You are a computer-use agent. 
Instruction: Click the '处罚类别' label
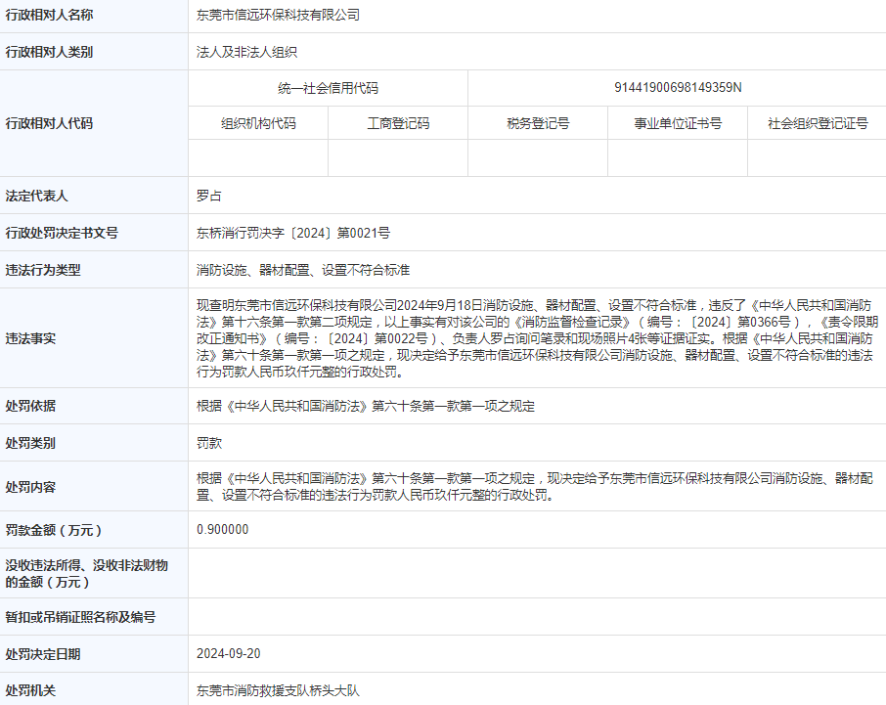tap(30, 444)
